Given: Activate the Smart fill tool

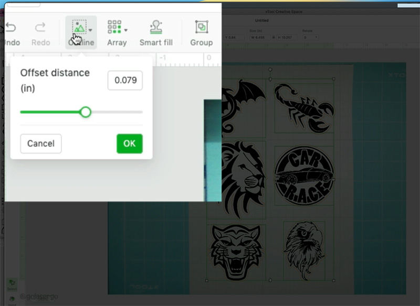Looking at the screenshot, I should [156, 27].
